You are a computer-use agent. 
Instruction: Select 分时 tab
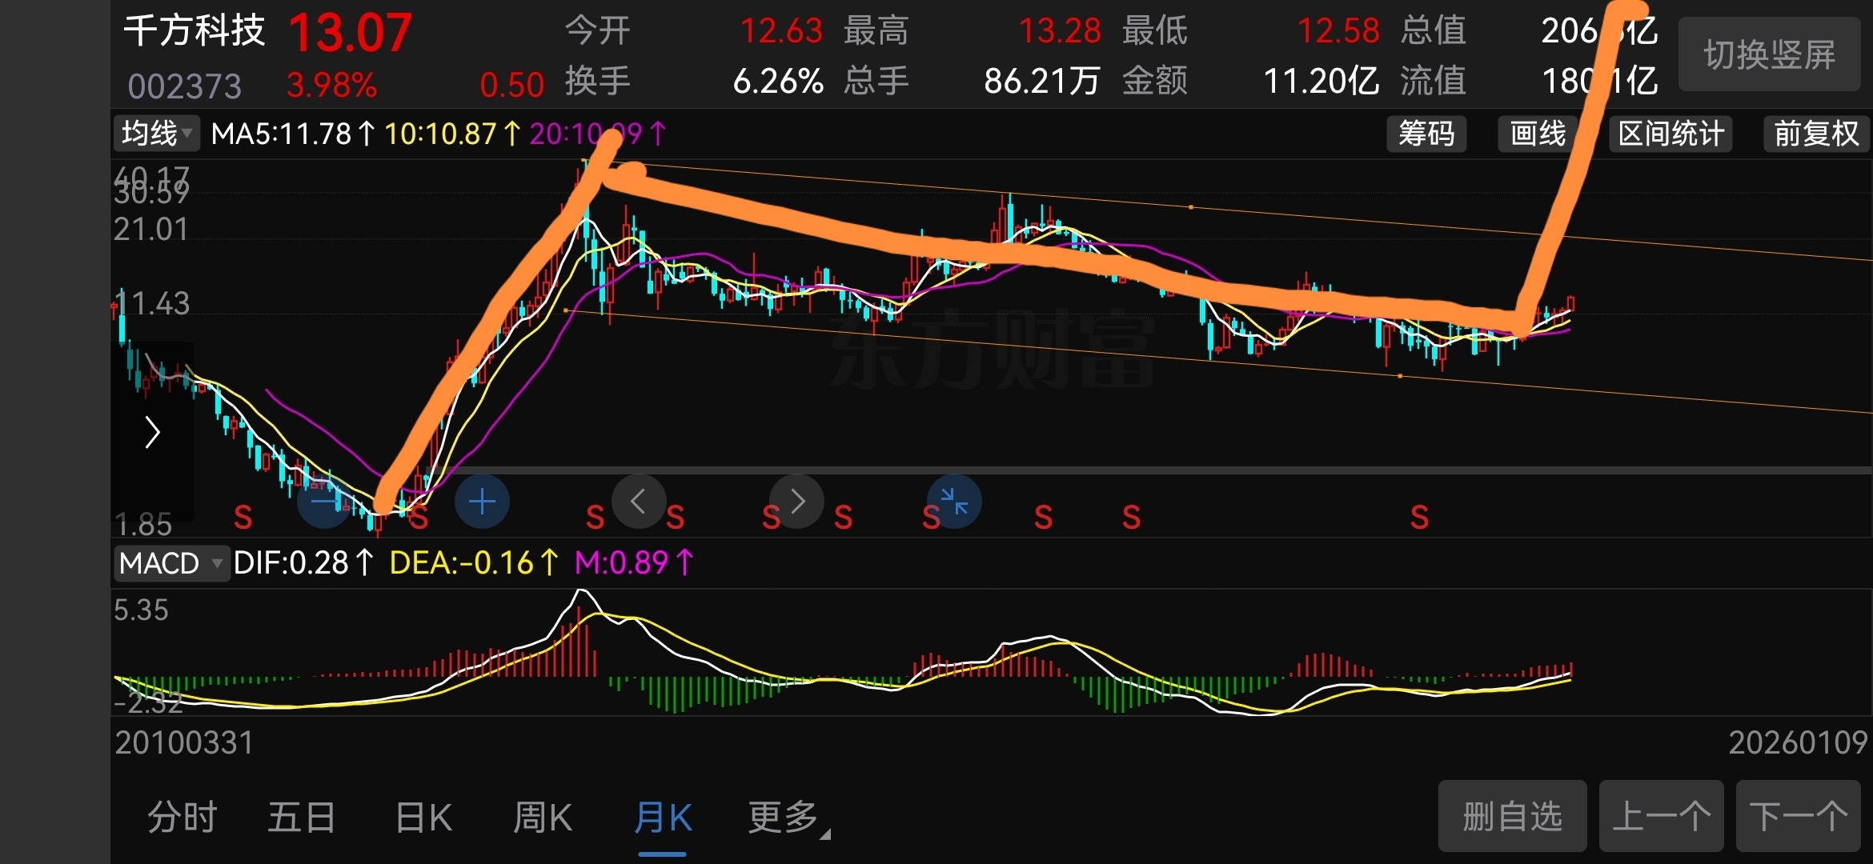(182, 818)
